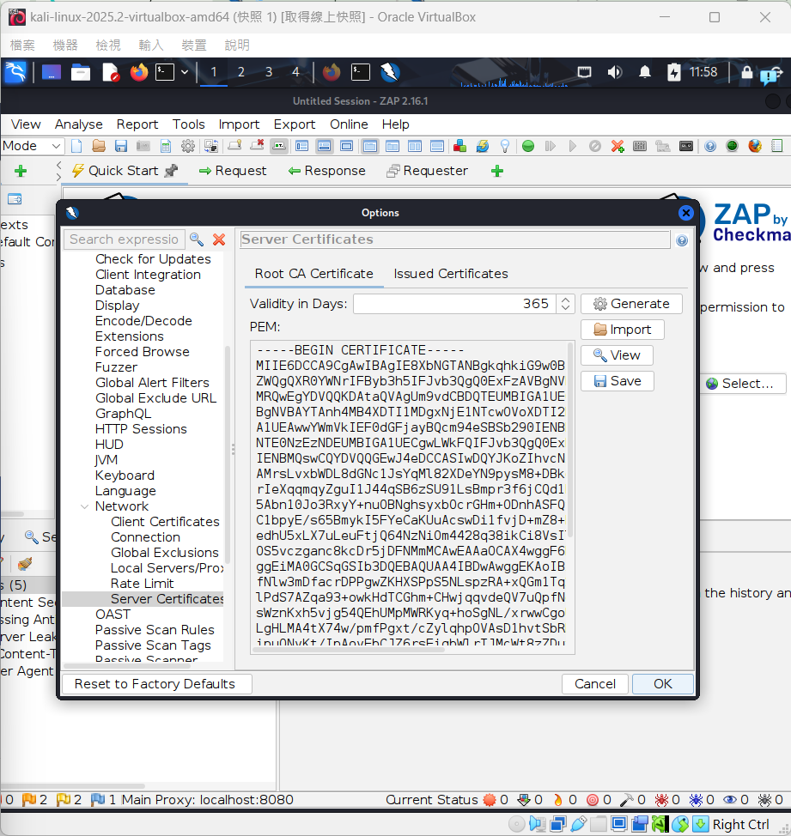Open the Tools menu
This screenshot has height=836, width=791.
click(188, 124)
